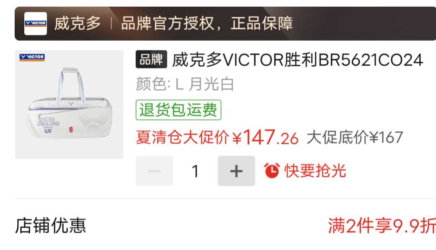The image size is (436, 250).
Task: Tap the 大促底价¥167 price label
Action: click(x=355, y=138)
